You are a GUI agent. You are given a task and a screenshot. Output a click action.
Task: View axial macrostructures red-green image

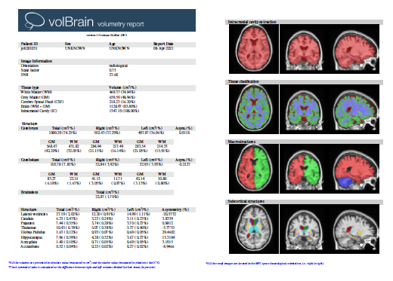[x=254, y=169]
